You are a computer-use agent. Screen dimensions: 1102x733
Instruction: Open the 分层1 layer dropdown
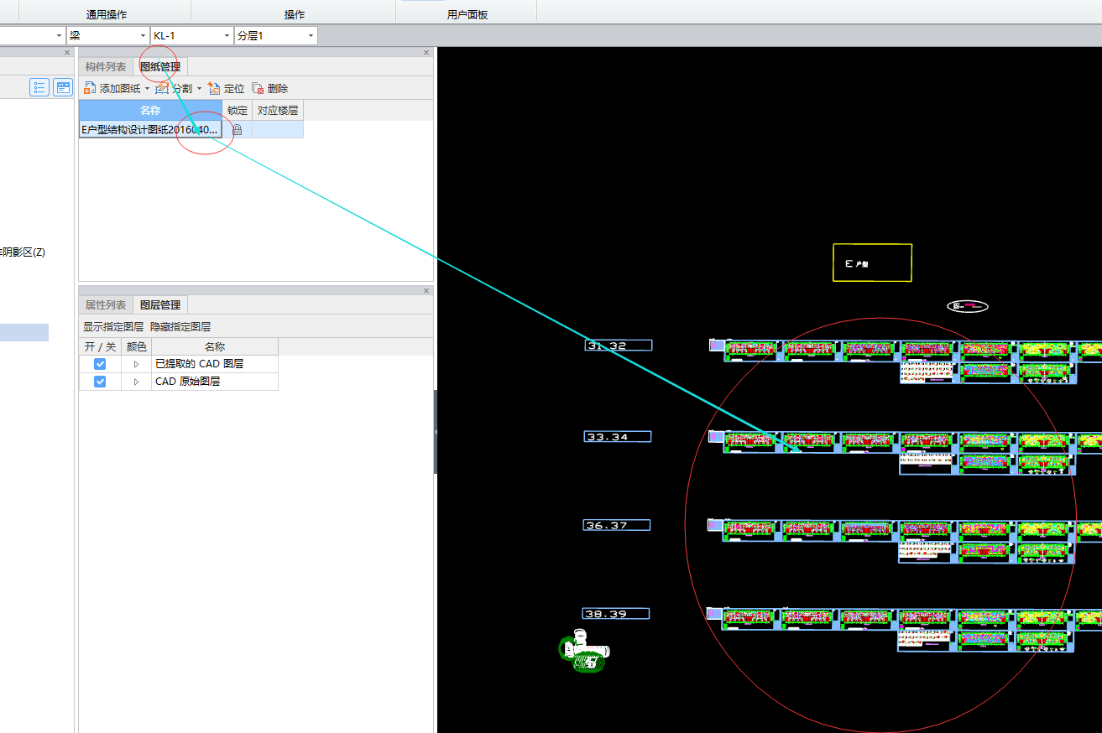311,36
